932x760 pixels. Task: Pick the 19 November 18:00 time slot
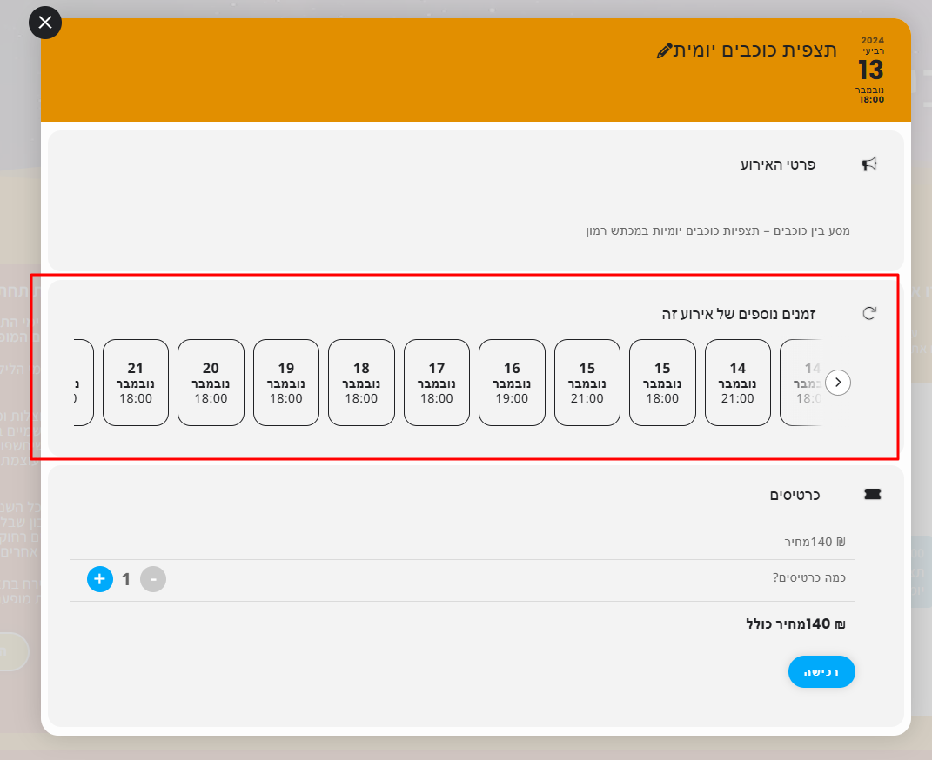click(x=286, y=383)
